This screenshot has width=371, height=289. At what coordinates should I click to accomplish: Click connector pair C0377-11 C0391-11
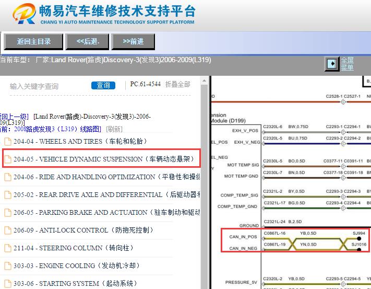coord(343,161)
